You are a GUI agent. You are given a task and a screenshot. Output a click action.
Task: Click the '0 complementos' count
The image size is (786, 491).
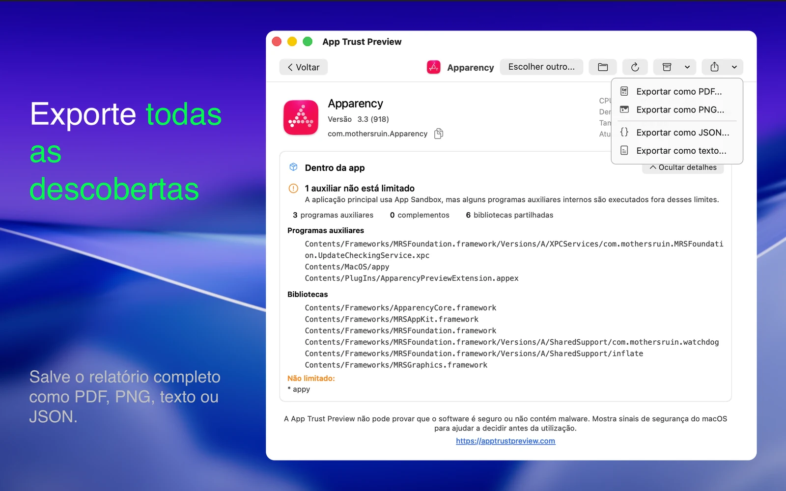click(420, 215)
